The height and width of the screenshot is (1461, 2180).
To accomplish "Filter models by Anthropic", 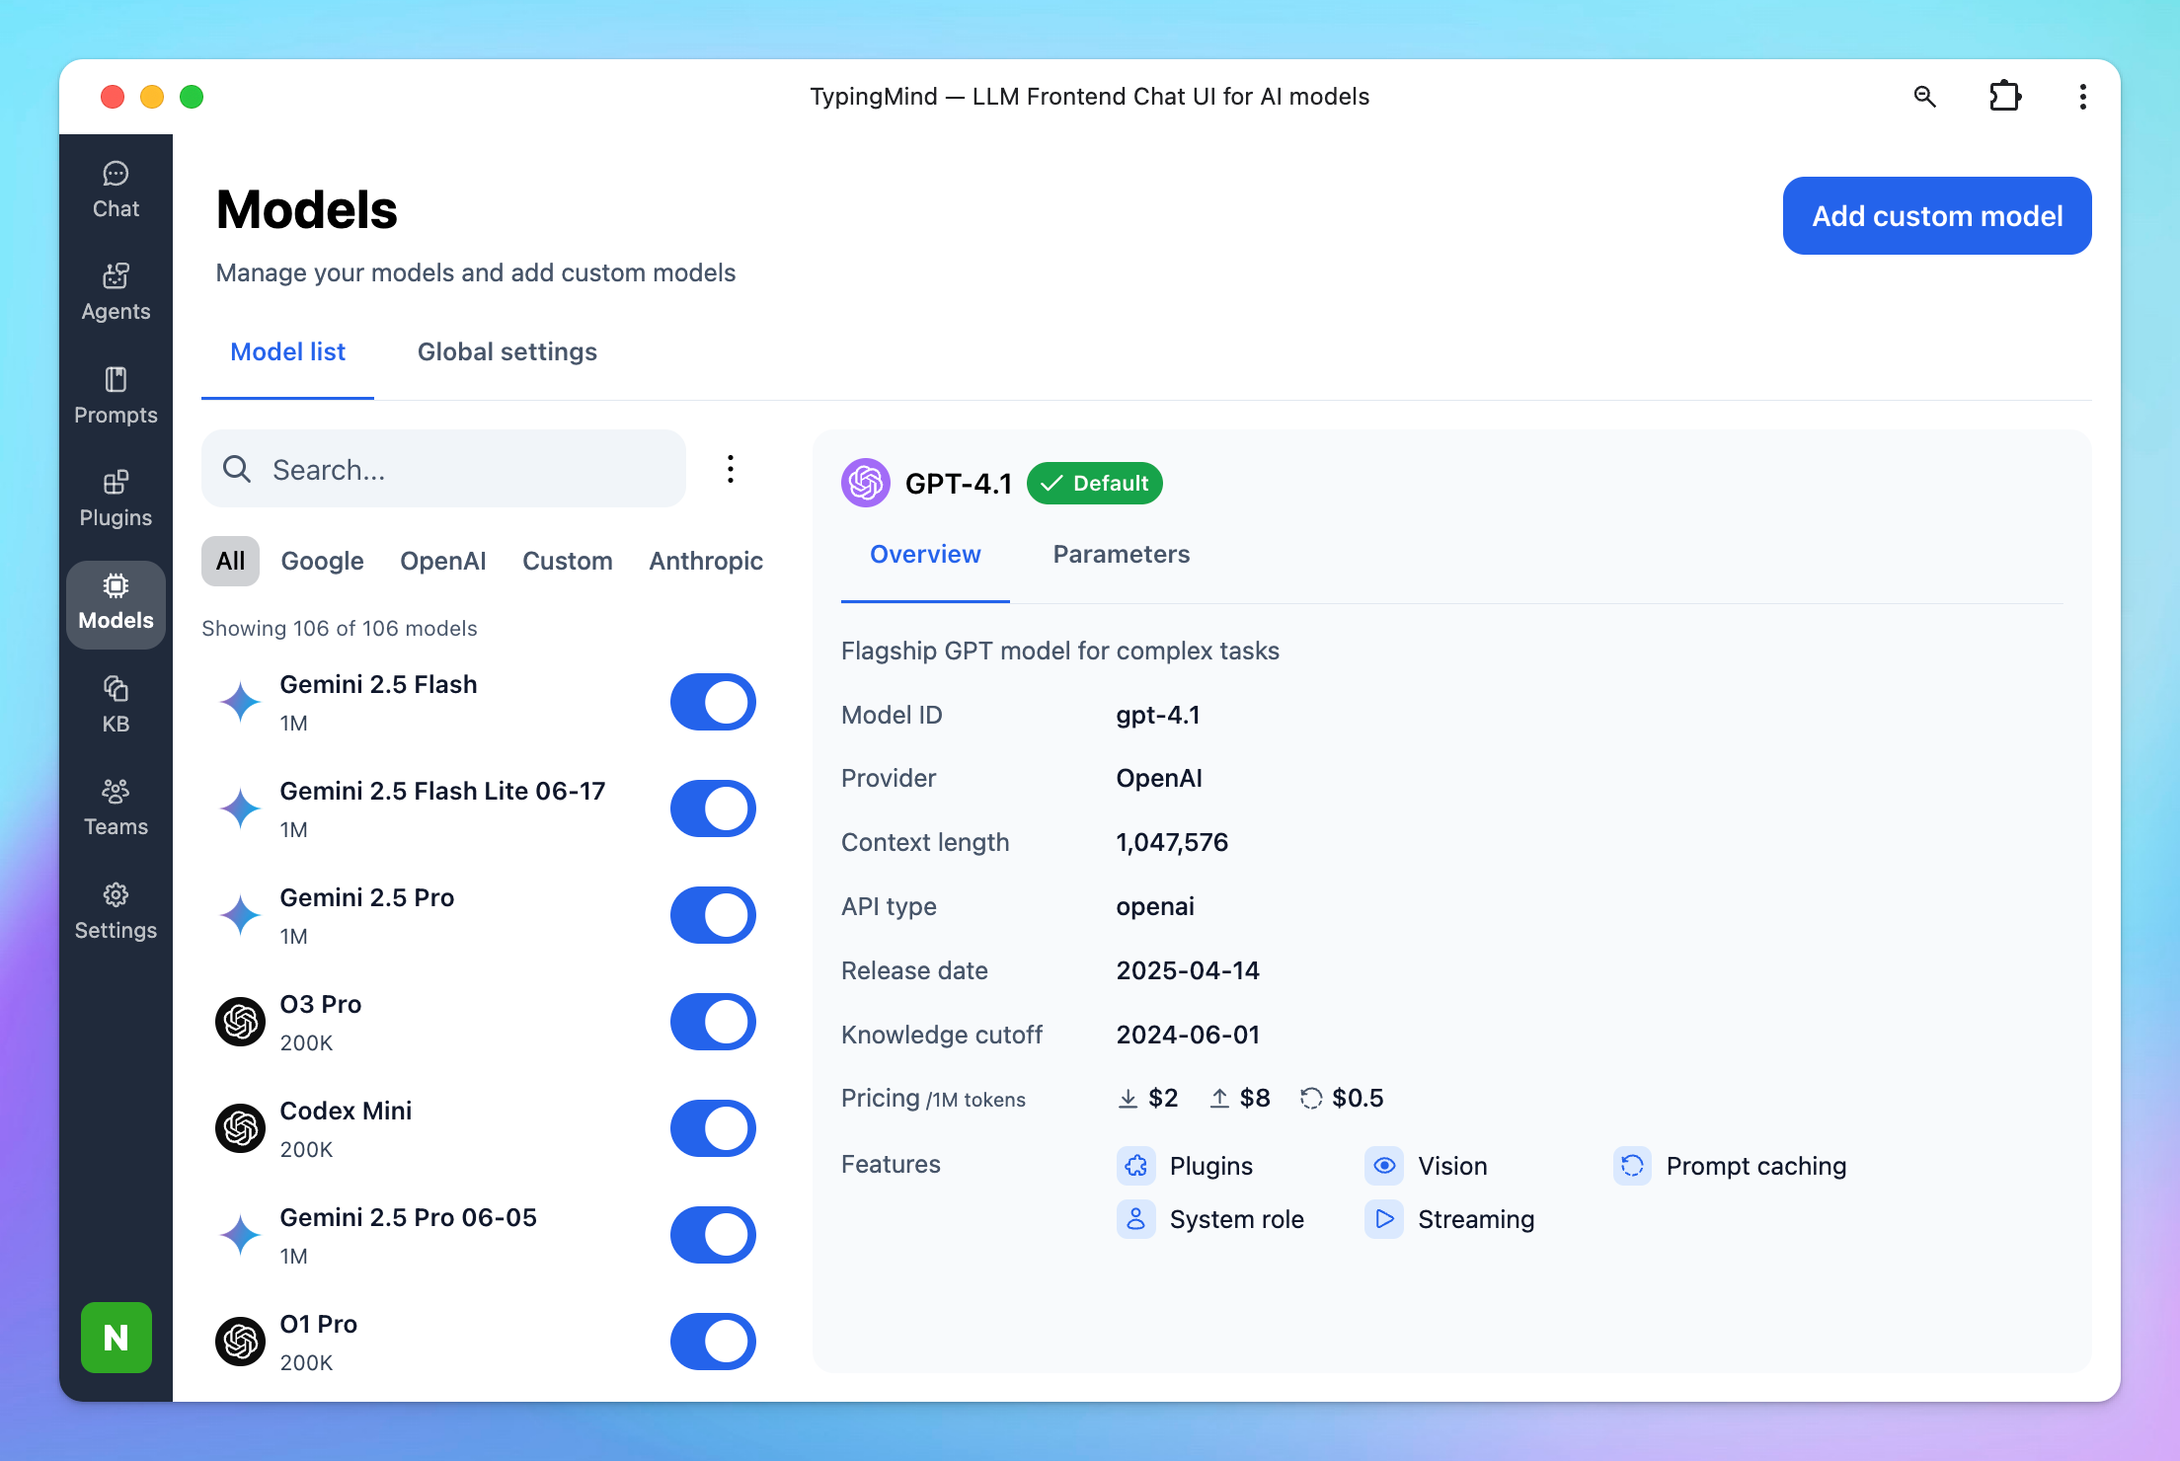I will [x=706, y=561].
